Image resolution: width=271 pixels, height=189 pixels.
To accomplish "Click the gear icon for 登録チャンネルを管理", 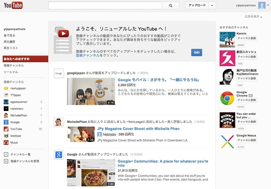I will tap(6, 161).
